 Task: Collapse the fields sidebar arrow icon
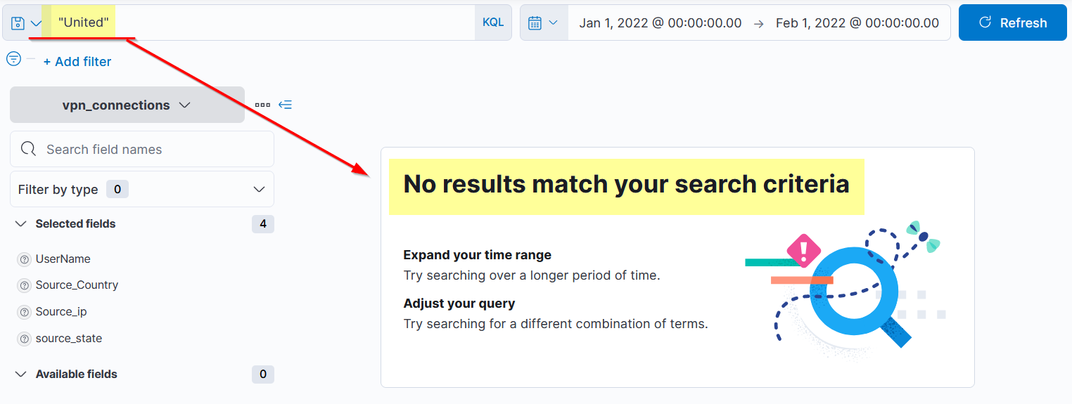[x=285, y=105]
